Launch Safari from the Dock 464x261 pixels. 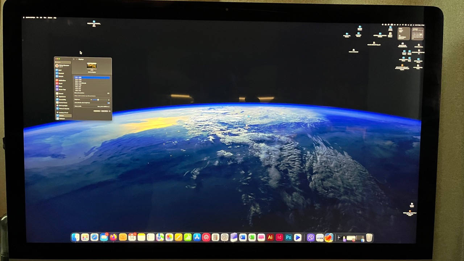[94, 237]
